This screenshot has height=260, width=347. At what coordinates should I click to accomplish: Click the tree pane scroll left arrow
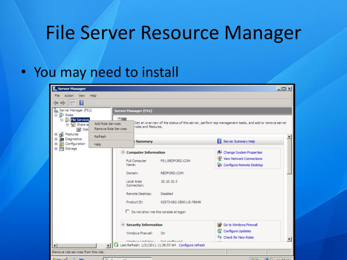(55, 245)
